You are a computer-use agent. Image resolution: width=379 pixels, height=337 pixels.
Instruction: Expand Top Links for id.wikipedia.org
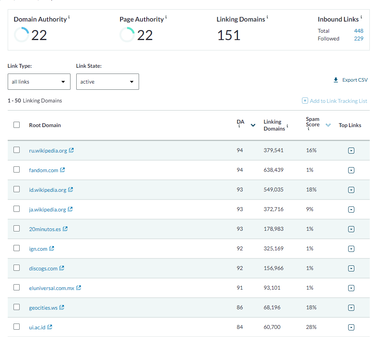pyautogui.click(x=351, y=190)
